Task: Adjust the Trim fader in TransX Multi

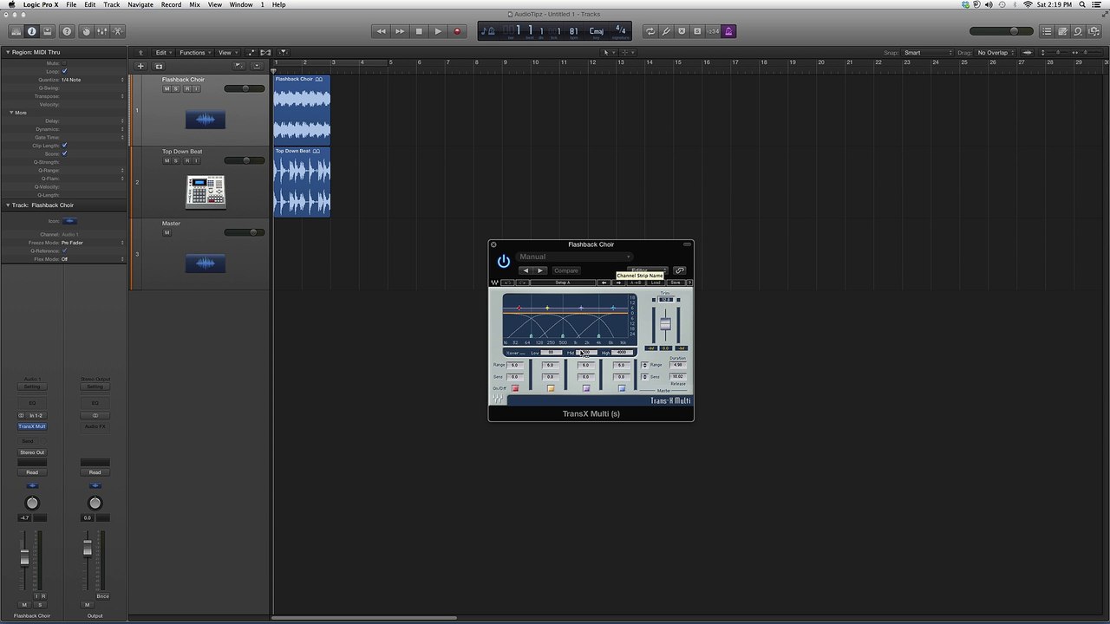Action: click(665, 323)
